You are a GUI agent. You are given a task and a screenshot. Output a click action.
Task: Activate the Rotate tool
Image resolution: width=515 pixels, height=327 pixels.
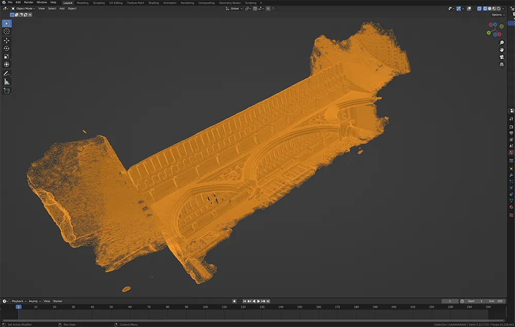tap(7, 48)
